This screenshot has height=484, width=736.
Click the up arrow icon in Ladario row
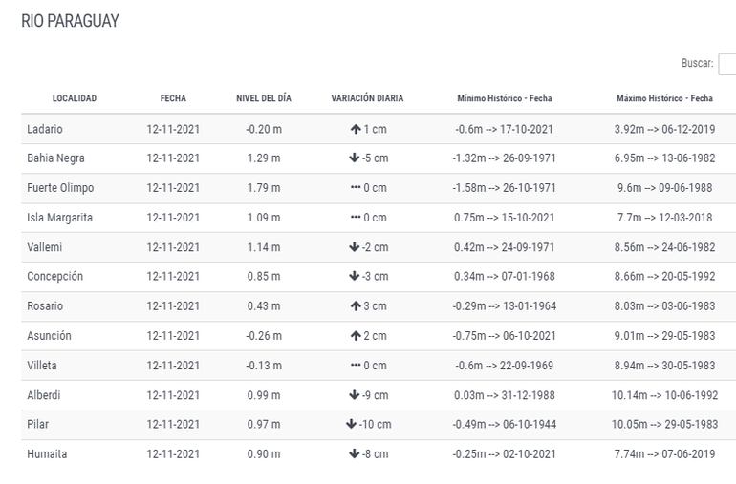pos(355,129)
